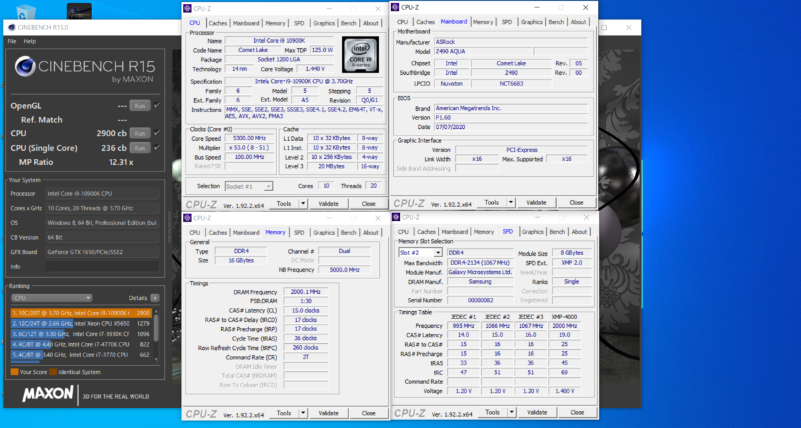Toggle the CPU test checkmark

point(157,133)
